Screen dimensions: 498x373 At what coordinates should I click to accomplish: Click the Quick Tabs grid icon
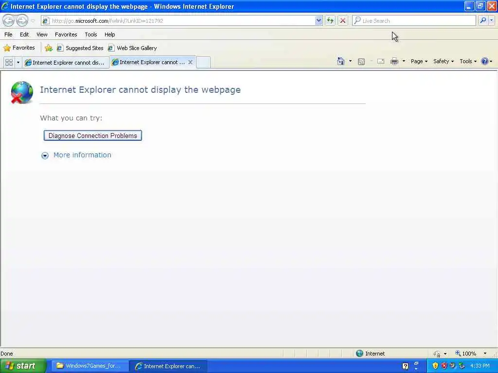click(9, 62)
